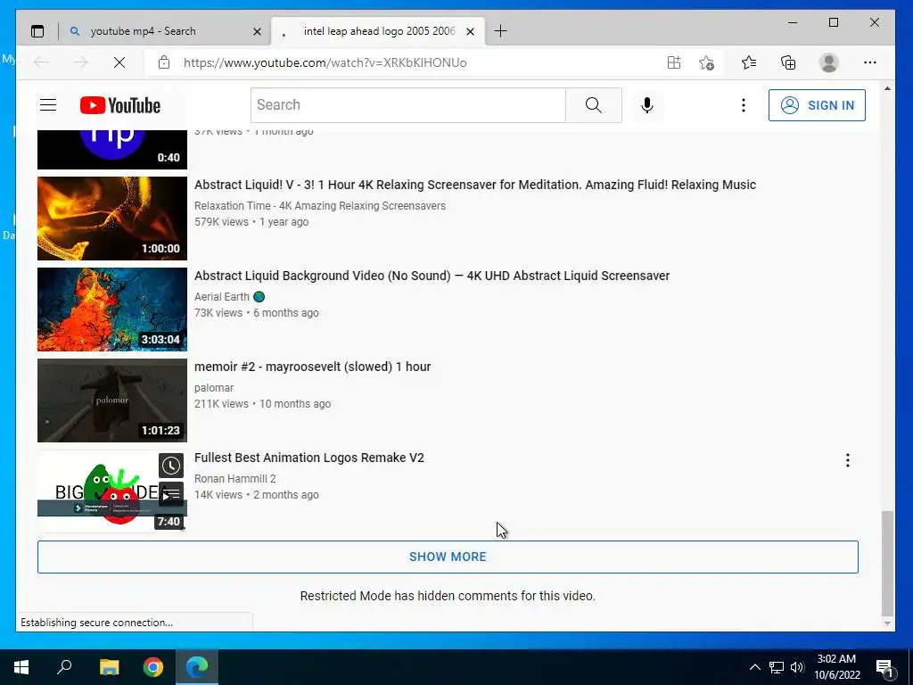
Task: Add this page to favorites
Action: [x=706, y=62]
